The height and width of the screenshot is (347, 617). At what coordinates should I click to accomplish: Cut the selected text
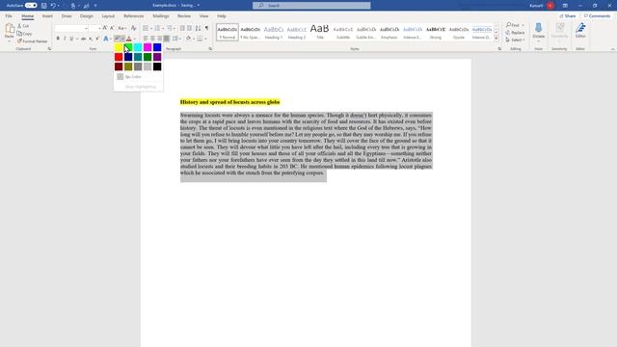(x=23, y=26)
